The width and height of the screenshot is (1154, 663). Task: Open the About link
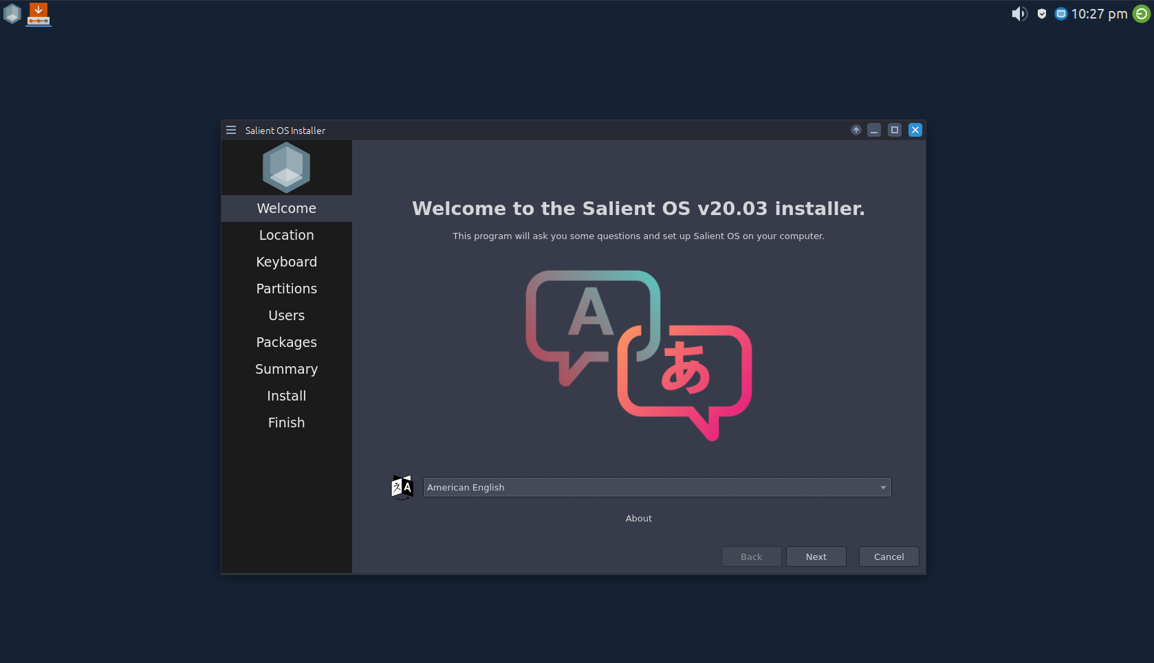pos(638,518)
